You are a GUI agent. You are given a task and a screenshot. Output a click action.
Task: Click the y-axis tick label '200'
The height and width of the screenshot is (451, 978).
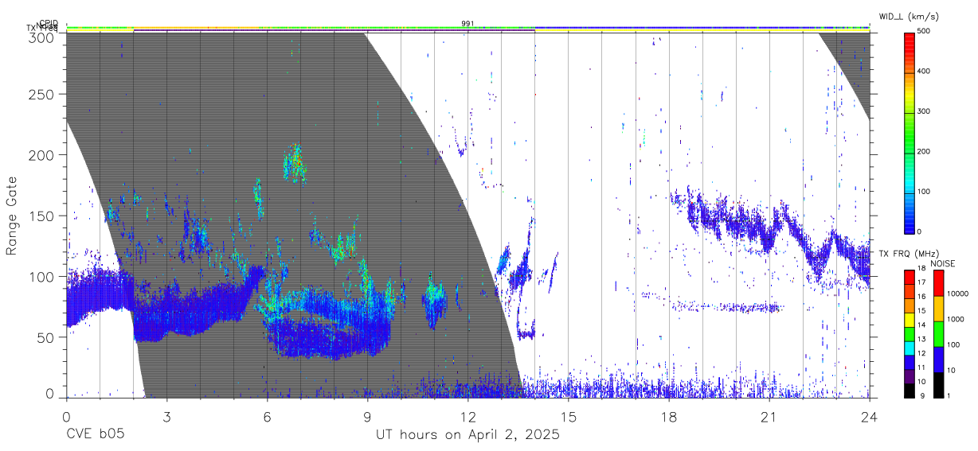pyautogui.click(x=42, y=154)
